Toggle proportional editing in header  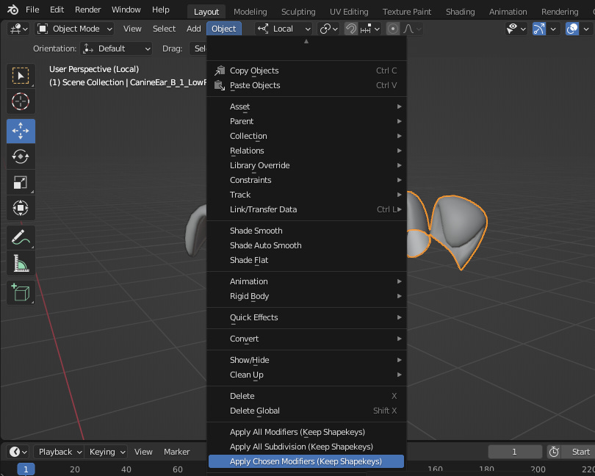point(393,29)
